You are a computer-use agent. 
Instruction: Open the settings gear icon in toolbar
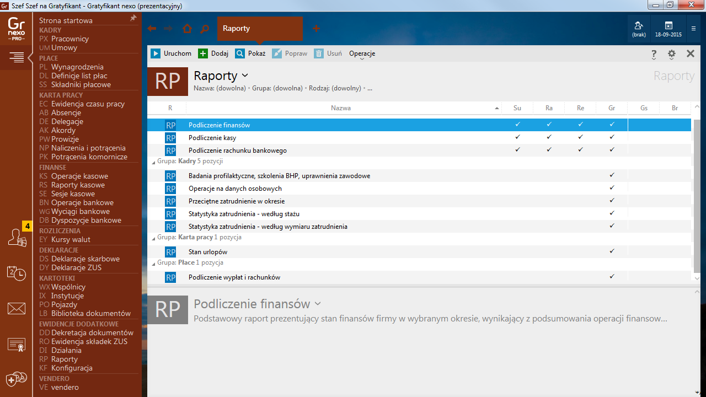671,54
